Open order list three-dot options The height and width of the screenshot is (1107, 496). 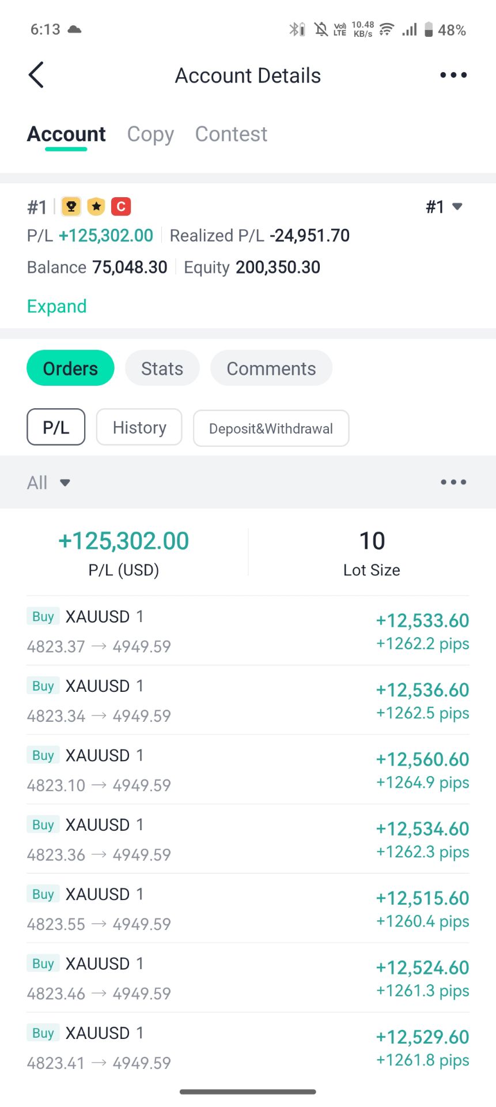[453, 482]
